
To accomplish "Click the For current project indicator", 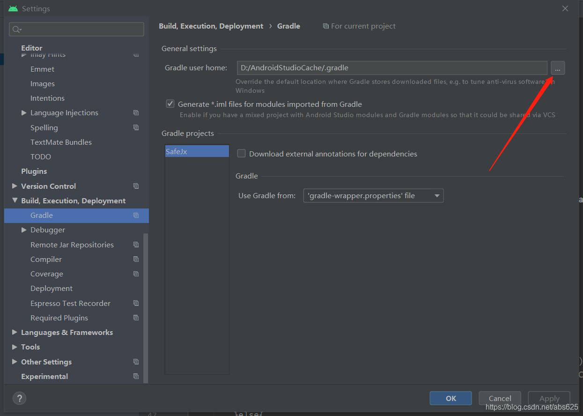I will click(359, 26).
